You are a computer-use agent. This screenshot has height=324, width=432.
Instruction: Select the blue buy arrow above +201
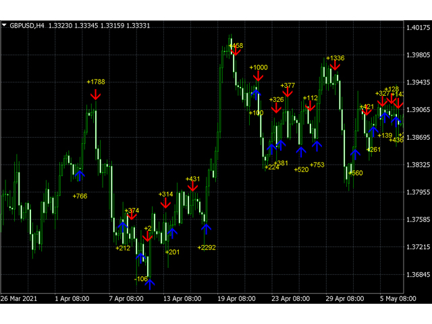click(x=172, y=233)
